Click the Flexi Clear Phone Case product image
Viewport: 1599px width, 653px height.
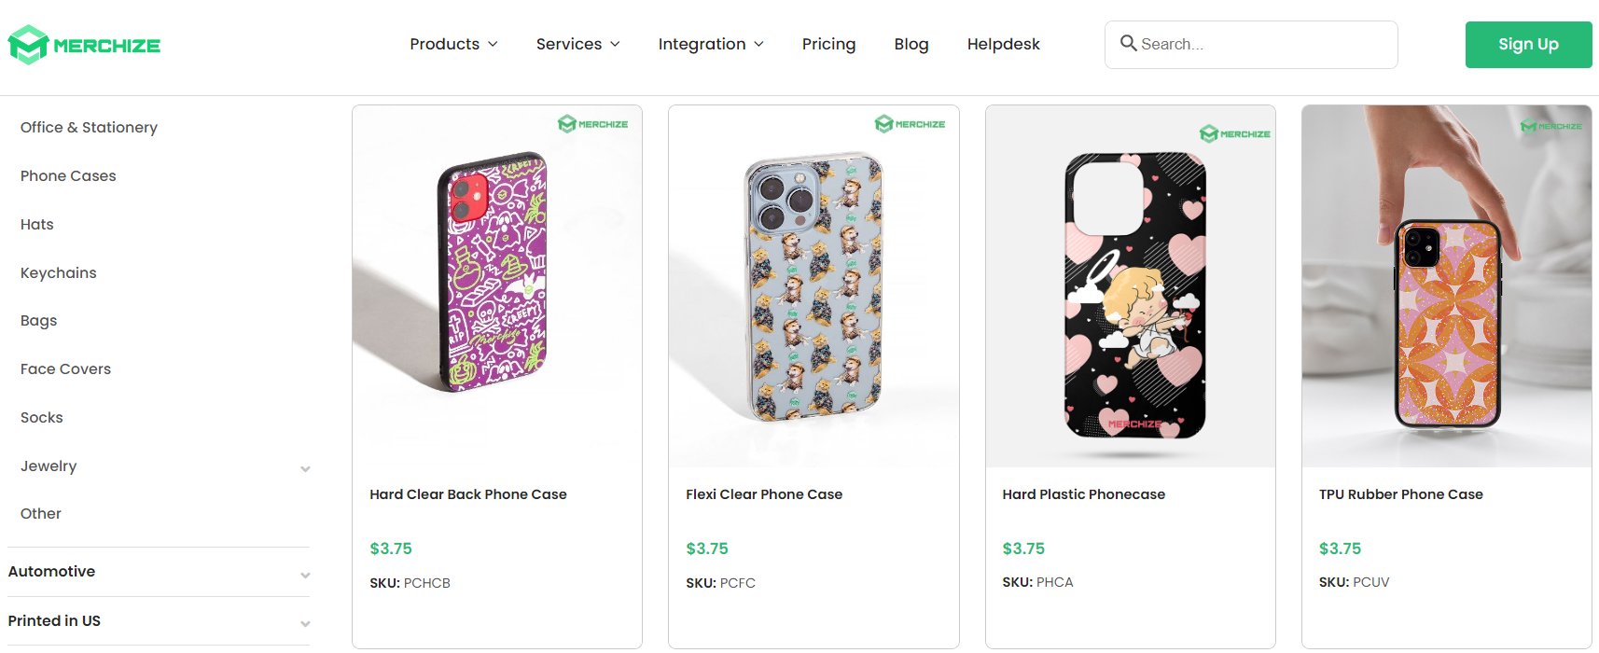click(813, 285)
